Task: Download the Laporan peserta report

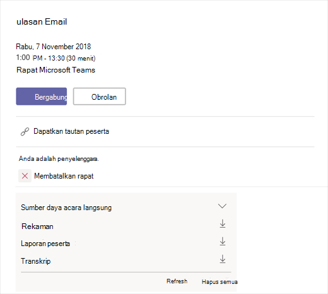Action: 223,242
